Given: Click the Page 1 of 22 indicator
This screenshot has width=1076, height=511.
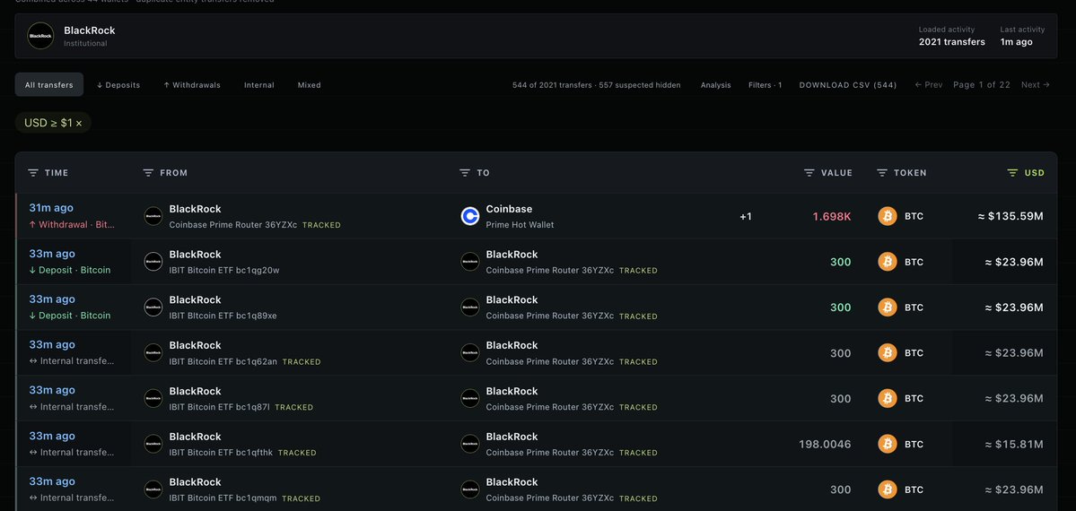Looking at the screenshot, I should coord(981,85).
